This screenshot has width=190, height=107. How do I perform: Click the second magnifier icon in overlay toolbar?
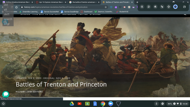[149, 7]
